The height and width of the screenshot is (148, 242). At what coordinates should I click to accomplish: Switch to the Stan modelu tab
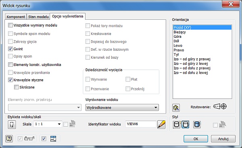pos(38,16)
